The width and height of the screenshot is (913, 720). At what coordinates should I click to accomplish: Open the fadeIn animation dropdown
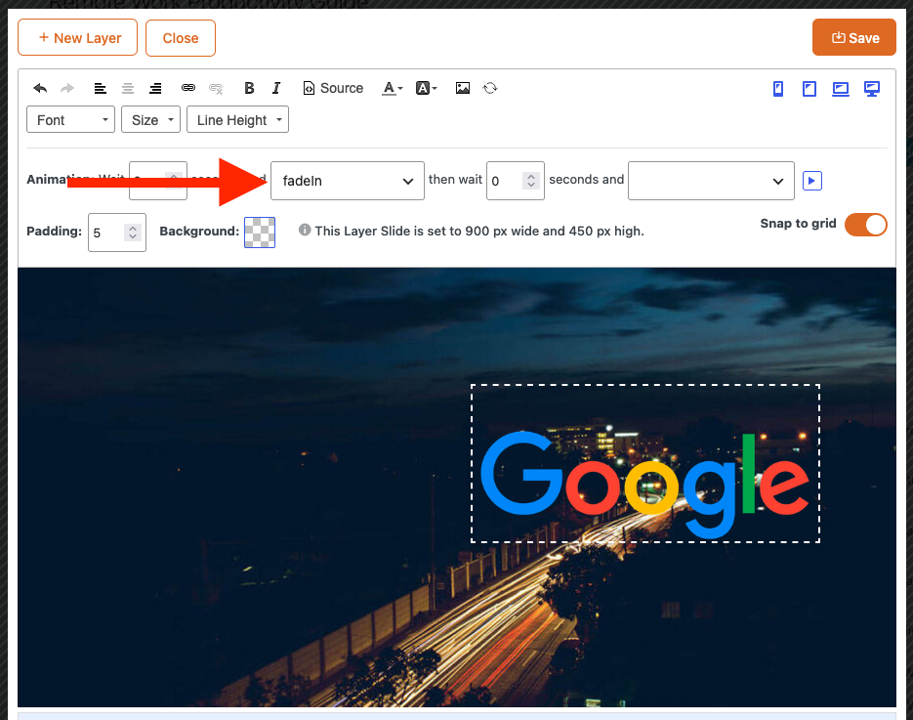pos(348,181)
